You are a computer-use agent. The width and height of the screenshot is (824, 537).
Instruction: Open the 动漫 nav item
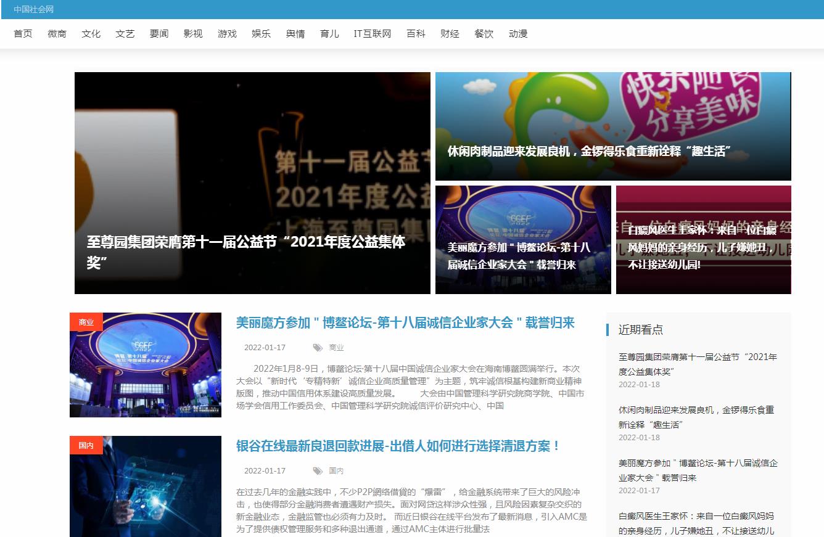(518, 34)
